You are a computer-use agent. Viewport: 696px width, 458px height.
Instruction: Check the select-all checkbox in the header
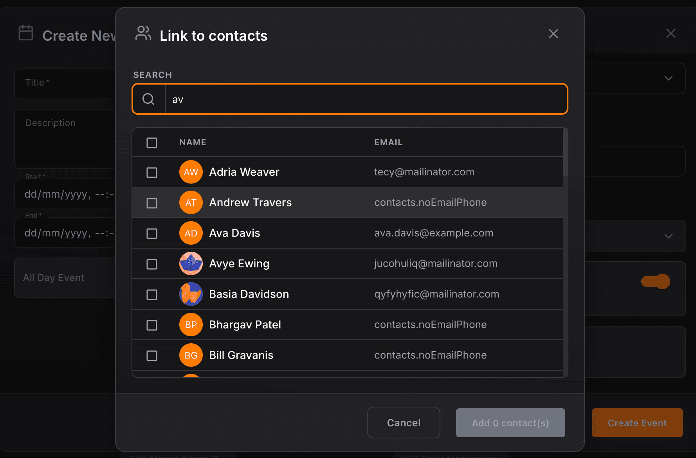point(152,142)
